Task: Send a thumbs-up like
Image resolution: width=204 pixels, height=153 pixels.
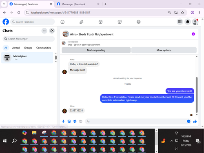Action: pos(195,121)
